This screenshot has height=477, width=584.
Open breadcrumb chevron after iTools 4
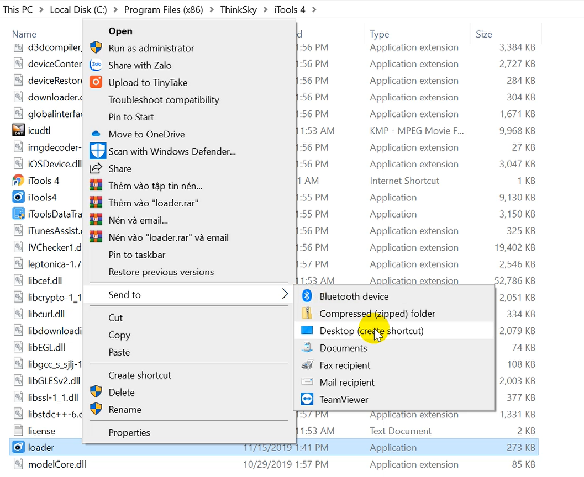click(x=314, y=10)
